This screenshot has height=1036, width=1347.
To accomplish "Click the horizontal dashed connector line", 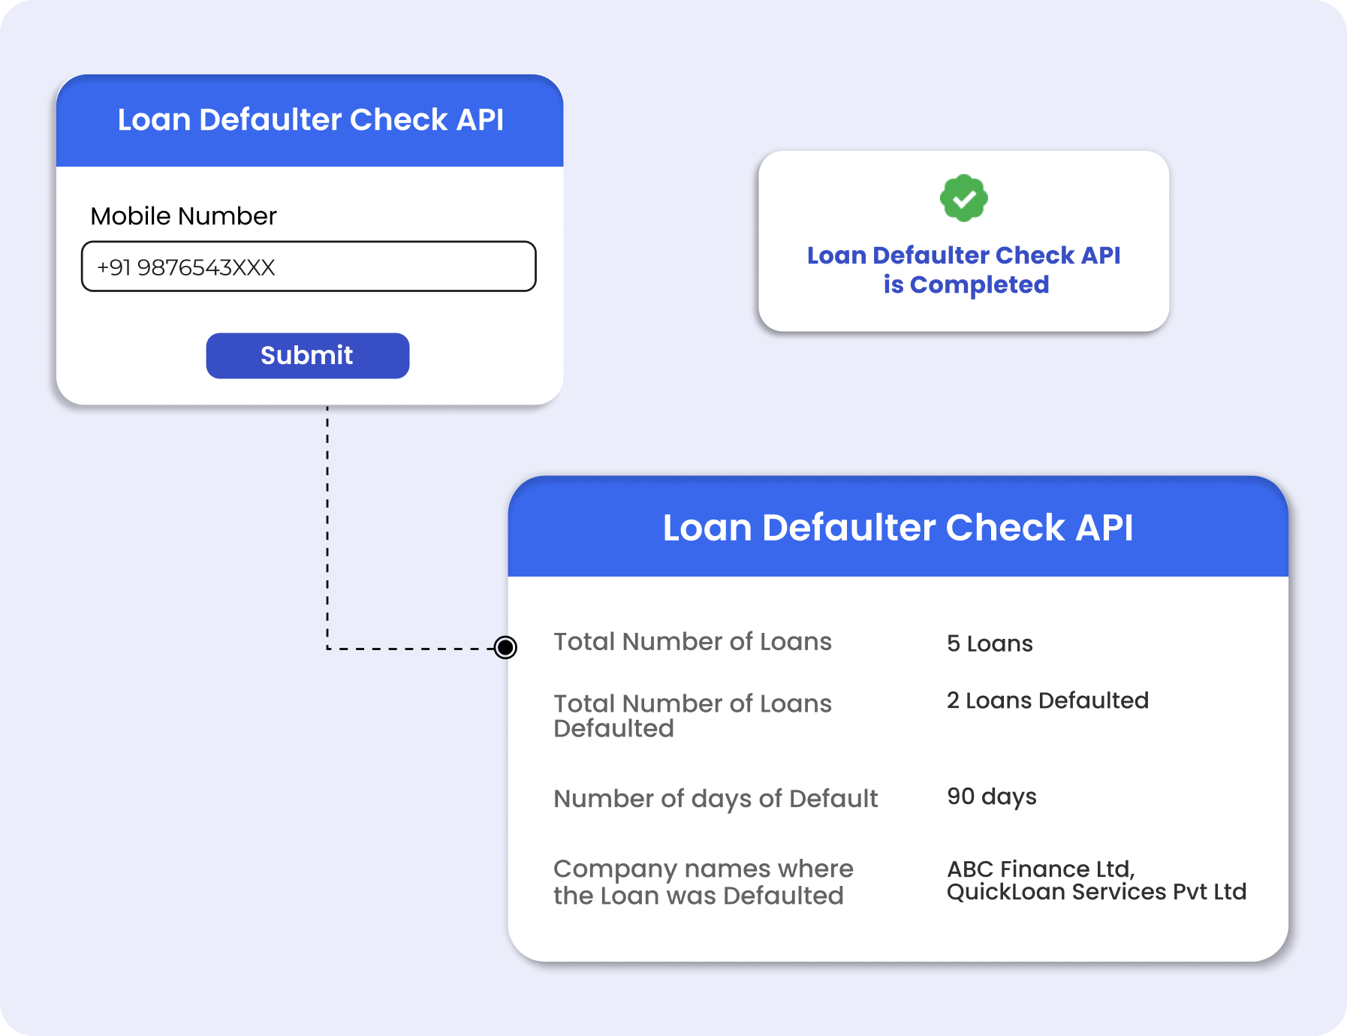I will pos(409,648).
